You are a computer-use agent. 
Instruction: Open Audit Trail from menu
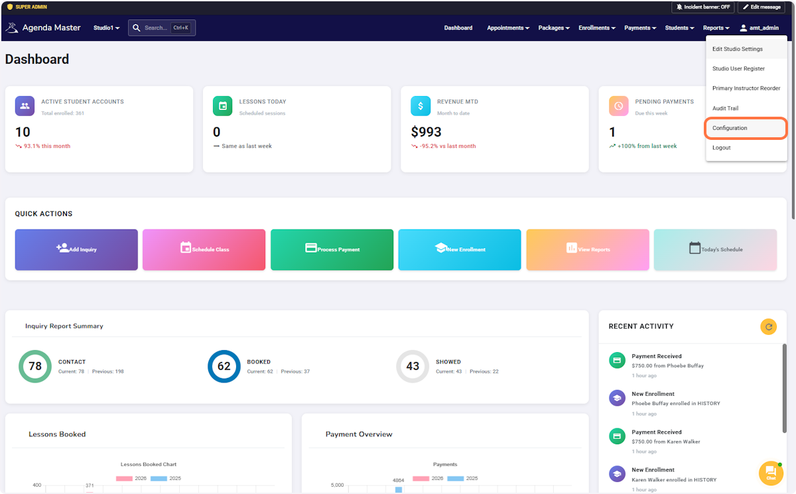click(746, 108)
